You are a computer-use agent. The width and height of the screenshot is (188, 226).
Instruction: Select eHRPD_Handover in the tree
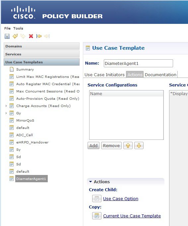click(32, 142)
